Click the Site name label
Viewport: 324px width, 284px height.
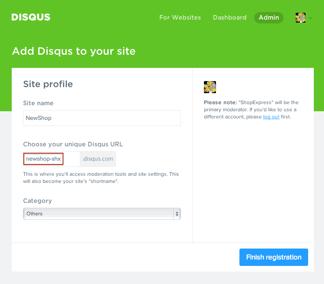coord(38,103)
